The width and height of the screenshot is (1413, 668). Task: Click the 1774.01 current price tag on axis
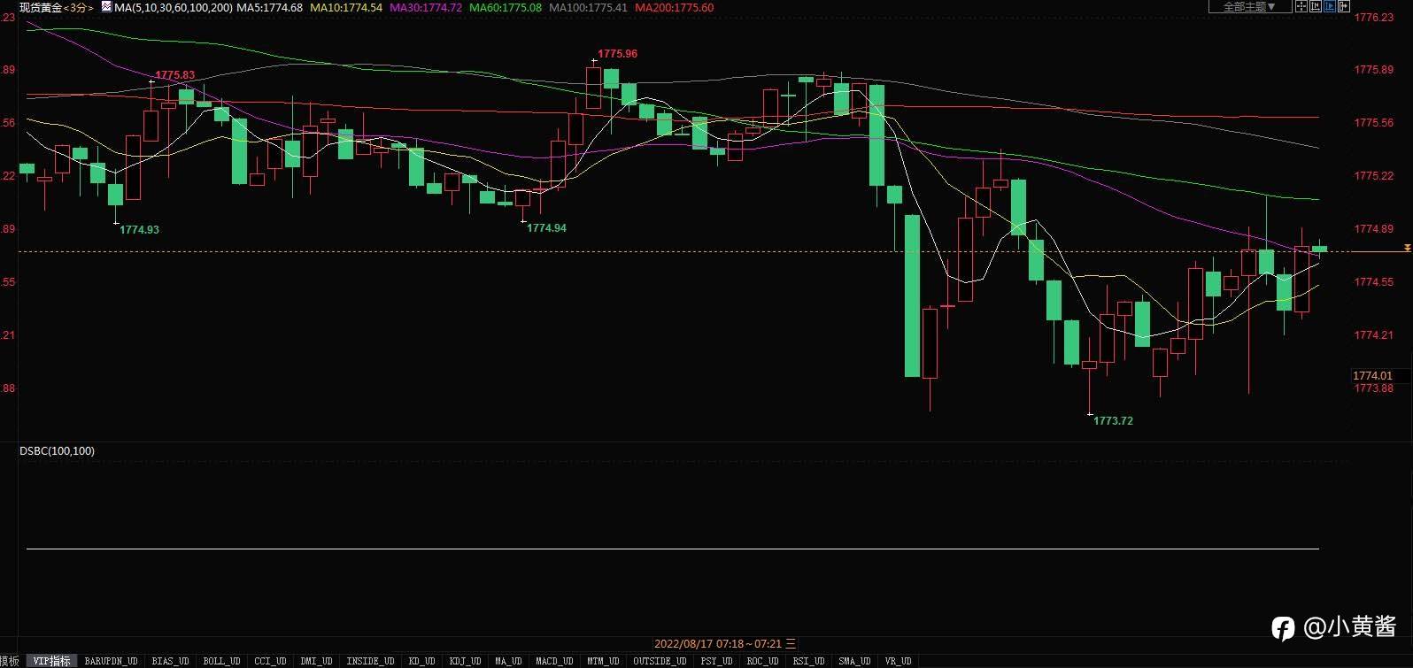tap(1372, 376)
